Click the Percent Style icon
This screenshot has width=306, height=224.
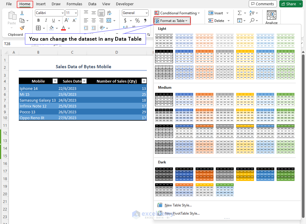click(x=137, y=20)
